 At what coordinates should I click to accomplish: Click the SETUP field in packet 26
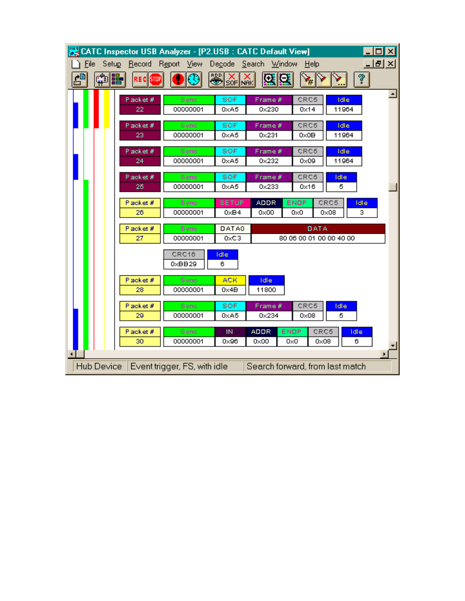[232, 208]
